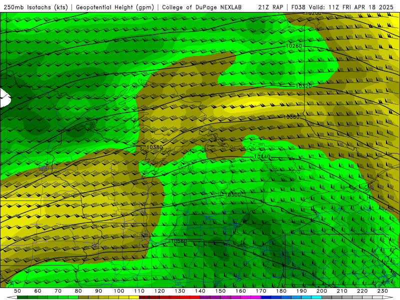Click the 10200 height contour label
Viewport: 400px width, 300px height.
click(313, 13)
